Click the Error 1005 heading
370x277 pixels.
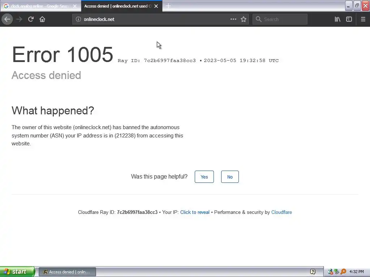point(63,54)
